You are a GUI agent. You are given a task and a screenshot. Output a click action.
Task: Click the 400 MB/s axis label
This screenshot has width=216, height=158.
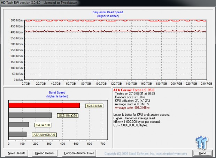tap(16, 32)
